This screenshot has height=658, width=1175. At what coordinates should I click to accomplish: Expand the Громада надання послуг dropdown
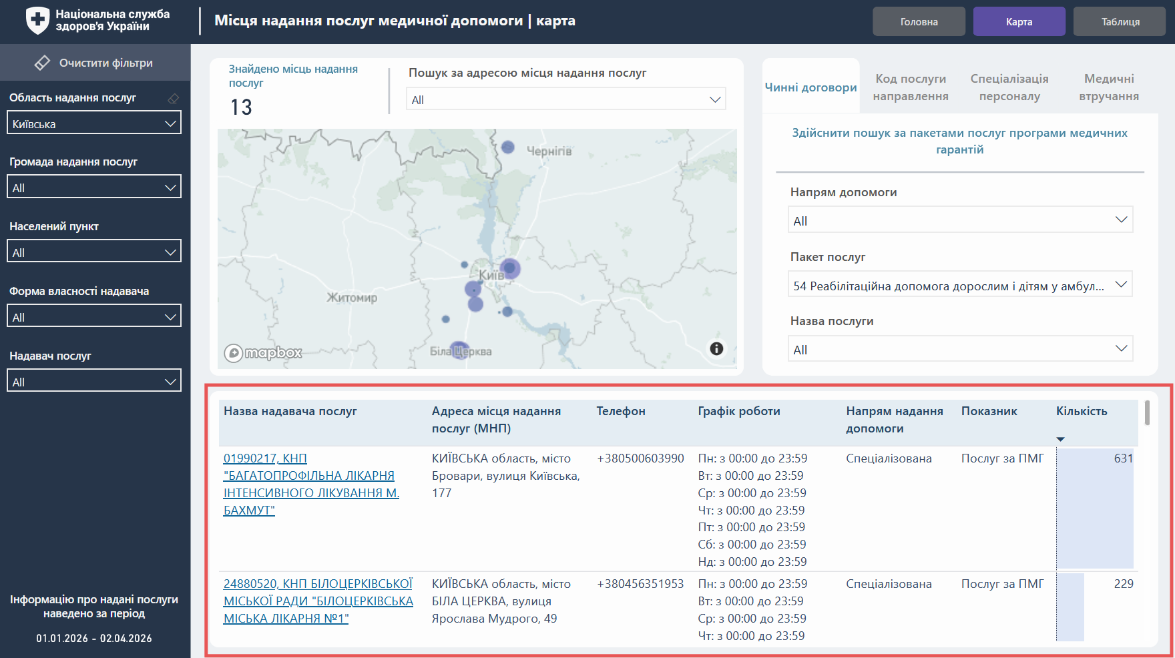pos(94,188)
